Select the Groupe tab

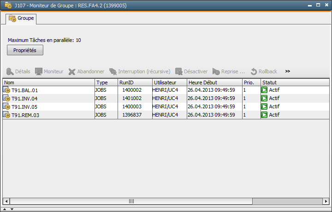[x=21, y=18]
